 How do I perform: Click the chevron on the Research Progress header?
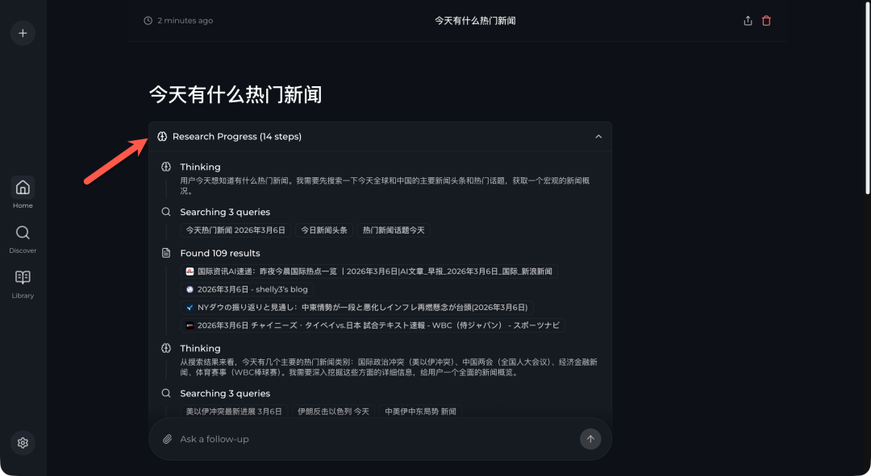point(598,136)
